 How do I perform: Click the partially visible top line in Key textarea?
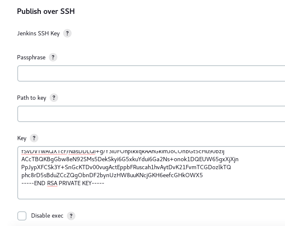(123, 152)
